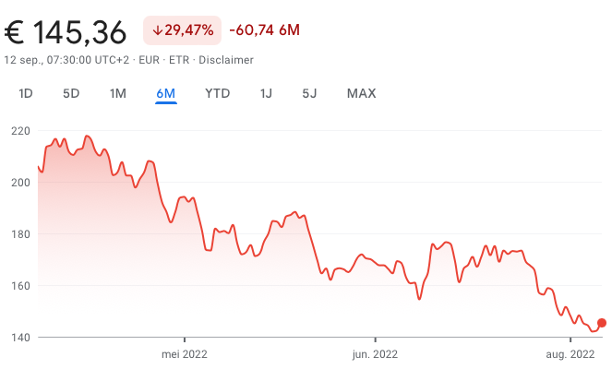
Task: Click the jun. 2022 axis marker
Action: point(375,354)
